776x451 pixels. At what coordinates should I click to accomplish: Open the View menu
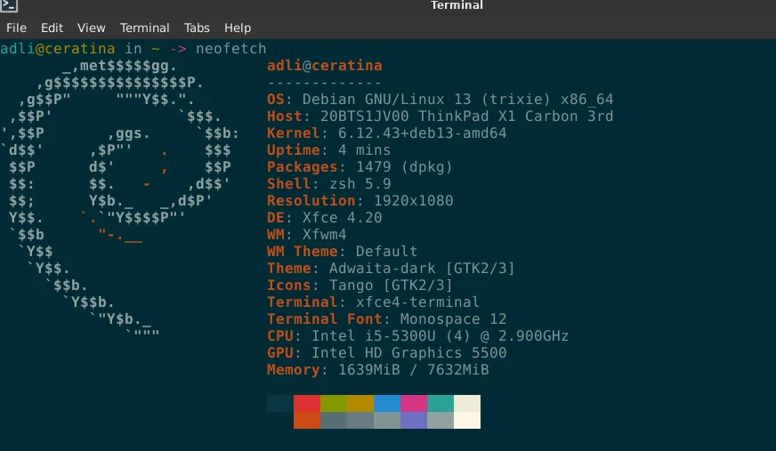[x=91, y=28]
